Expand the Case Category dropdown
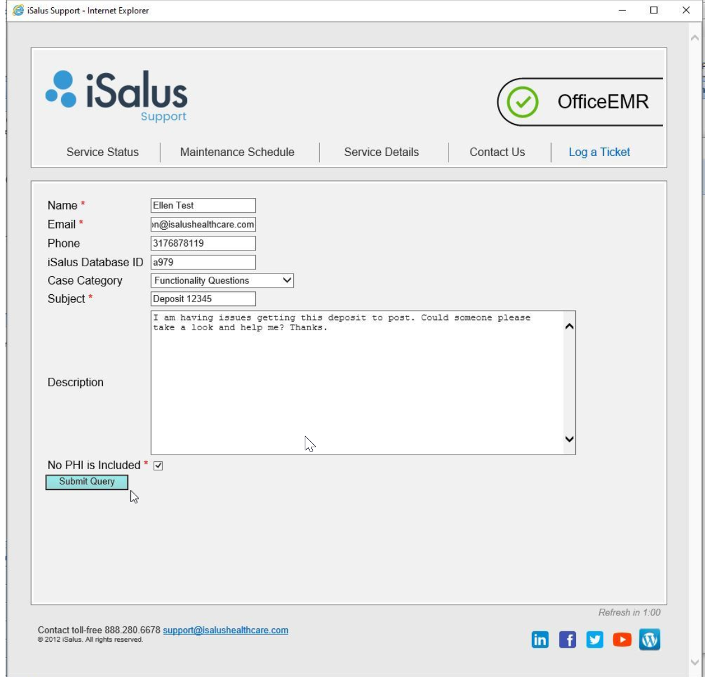Viewport: 710px width, 677px height. pos(222,280)
